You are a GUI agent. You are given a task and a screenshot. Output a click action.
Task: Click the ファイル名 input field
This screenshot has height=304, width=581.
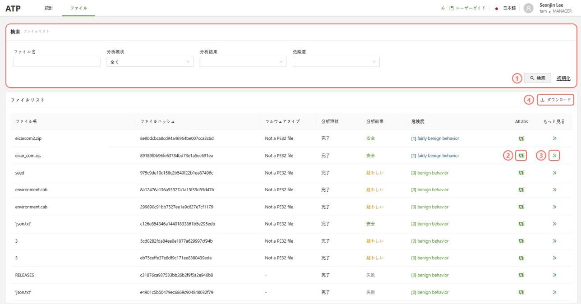[57, 62]
